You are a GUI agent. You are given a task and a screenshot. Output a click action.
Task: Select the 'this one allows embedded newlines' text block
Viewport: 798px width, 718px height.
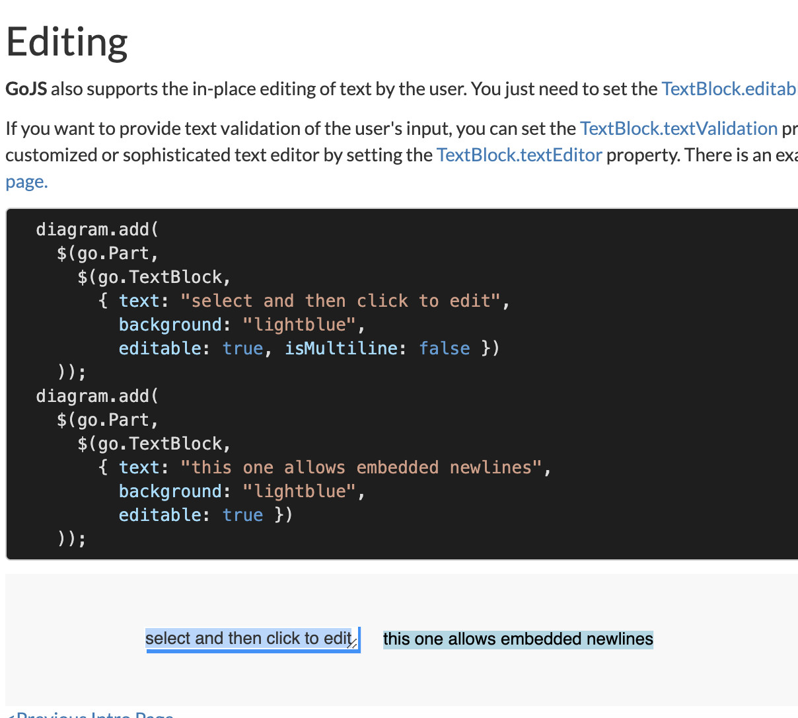[518, 639]
